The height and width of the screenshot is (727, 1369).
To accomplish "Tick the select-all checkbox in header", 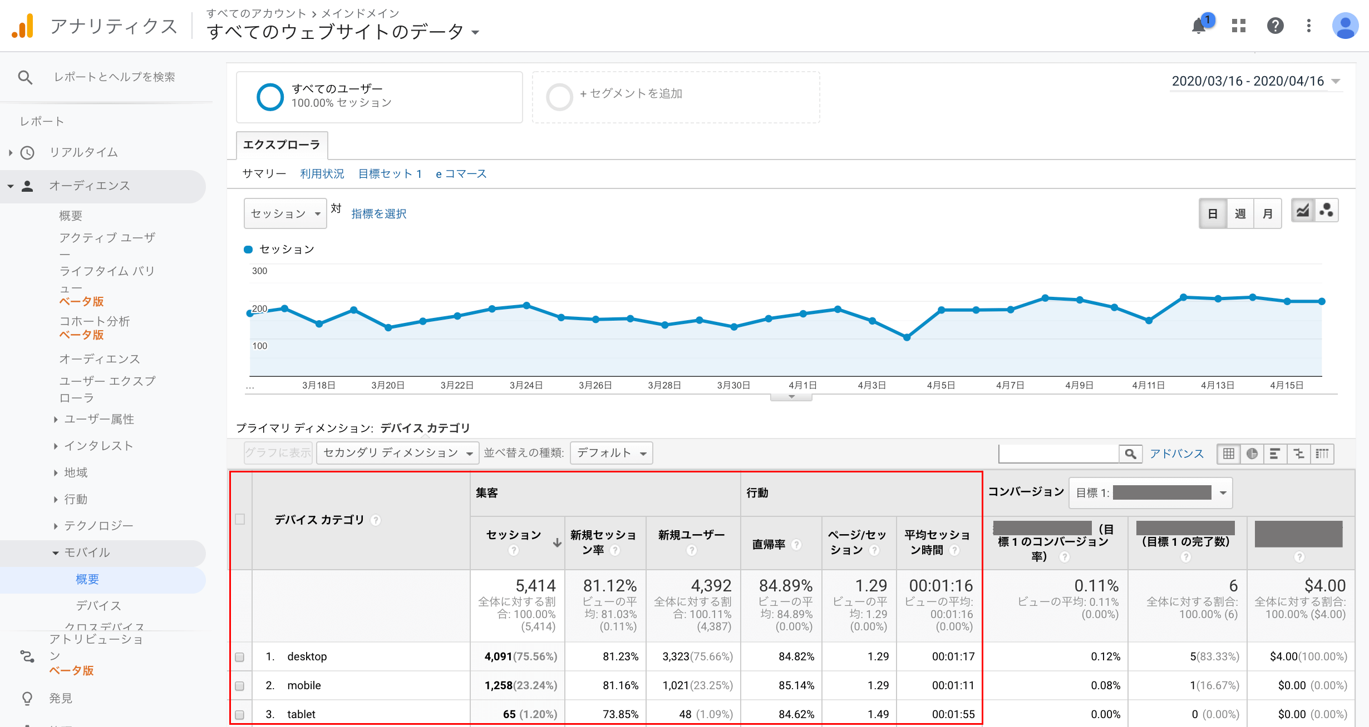I will point(240,519).
